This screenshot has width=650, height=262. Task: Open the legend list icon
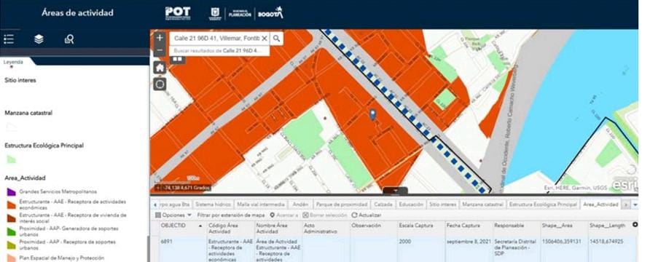pos(9,39)
